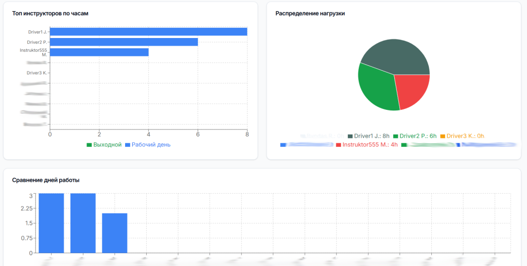527x266 pixels.
Task: Select the Driver2 P. horizontal bar
Action: [124, 42]
